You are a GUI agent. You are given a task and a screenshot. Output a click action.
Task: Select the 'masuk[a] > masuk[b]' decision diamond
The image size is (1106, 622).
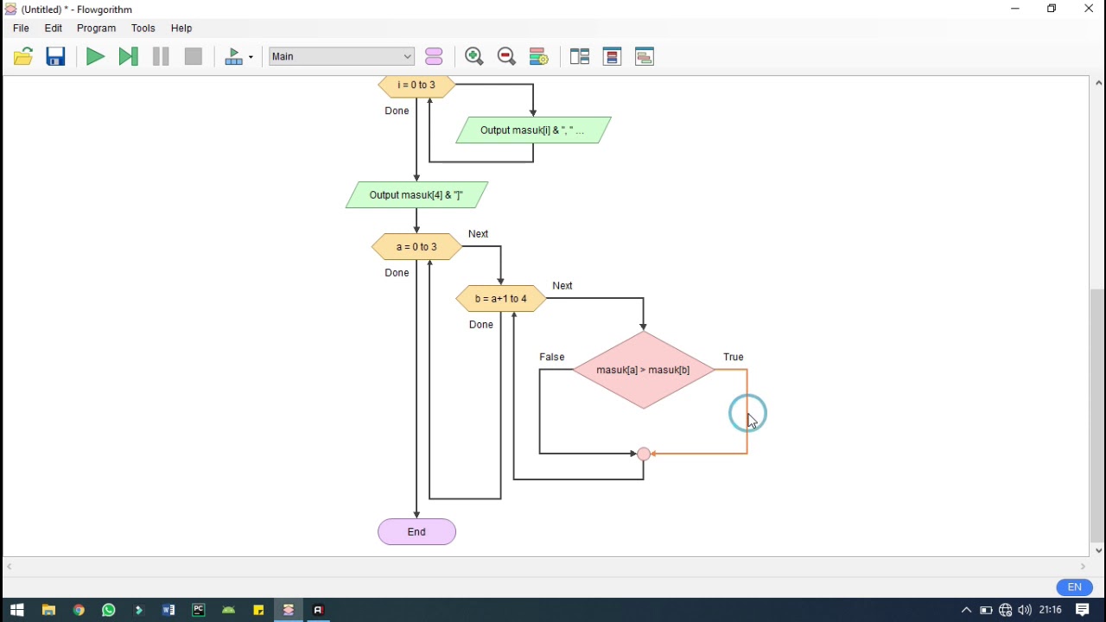pyautogui.click(x=644, y=370)
